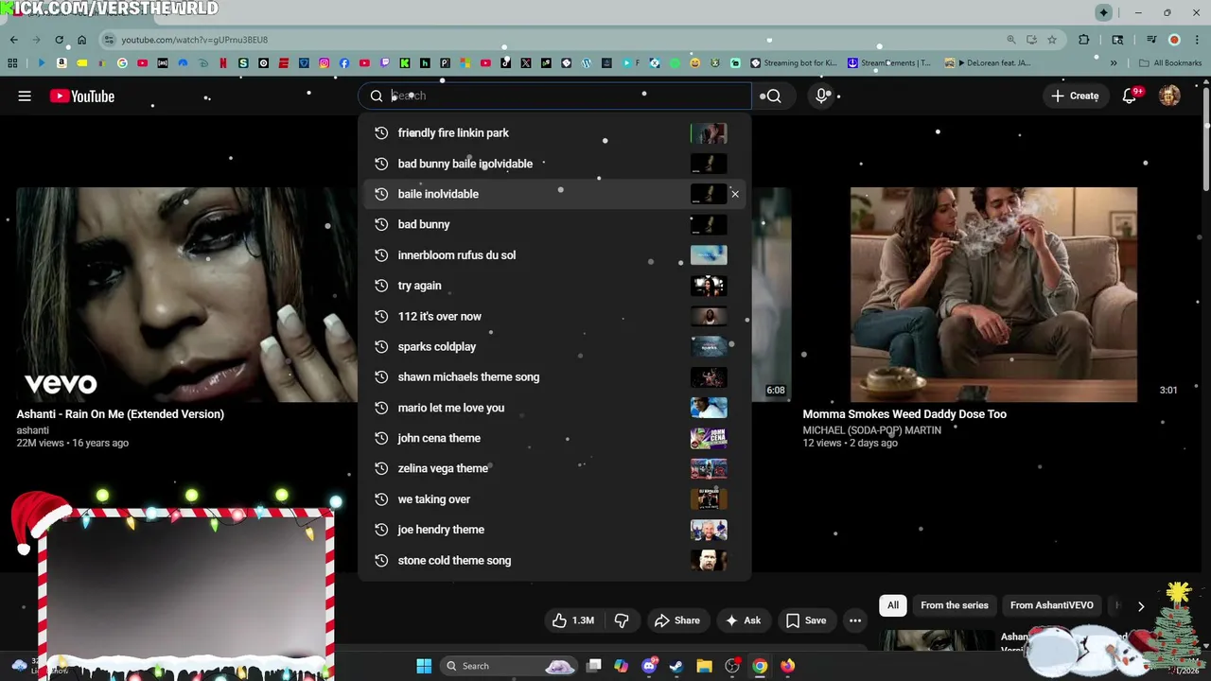Pick 'mario let me love you' suggestion
1211x681 pixels.
(x=554, y=408)
